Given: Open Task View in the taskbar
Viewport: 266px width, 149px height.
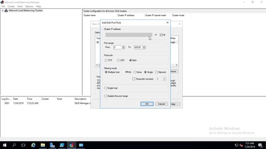Looking at the screenshot, I should point(23,145).
